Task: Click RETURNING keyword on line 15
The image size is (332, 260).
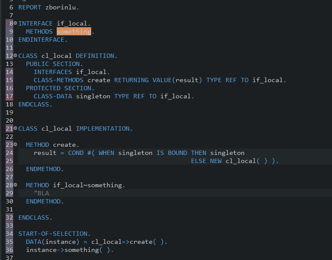Action: click(132, 80)
